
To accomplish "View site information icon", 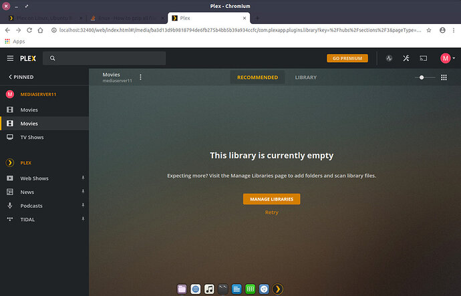I will pyautogui.click(x=53, y=30).
